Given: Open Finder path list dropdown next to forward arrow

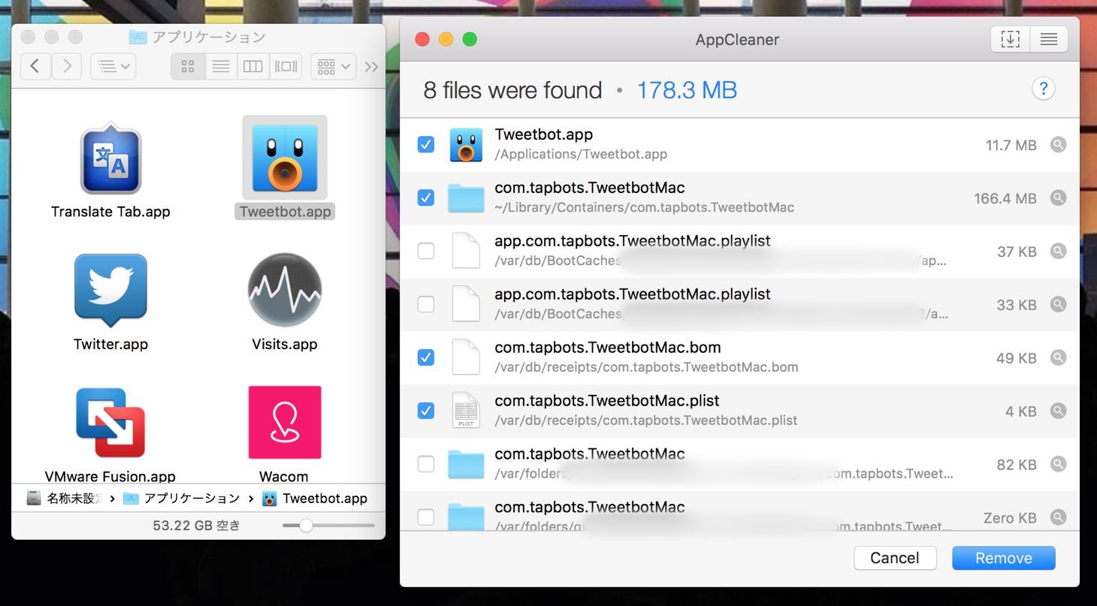Looking at the screenshot, I should point(113,67).
